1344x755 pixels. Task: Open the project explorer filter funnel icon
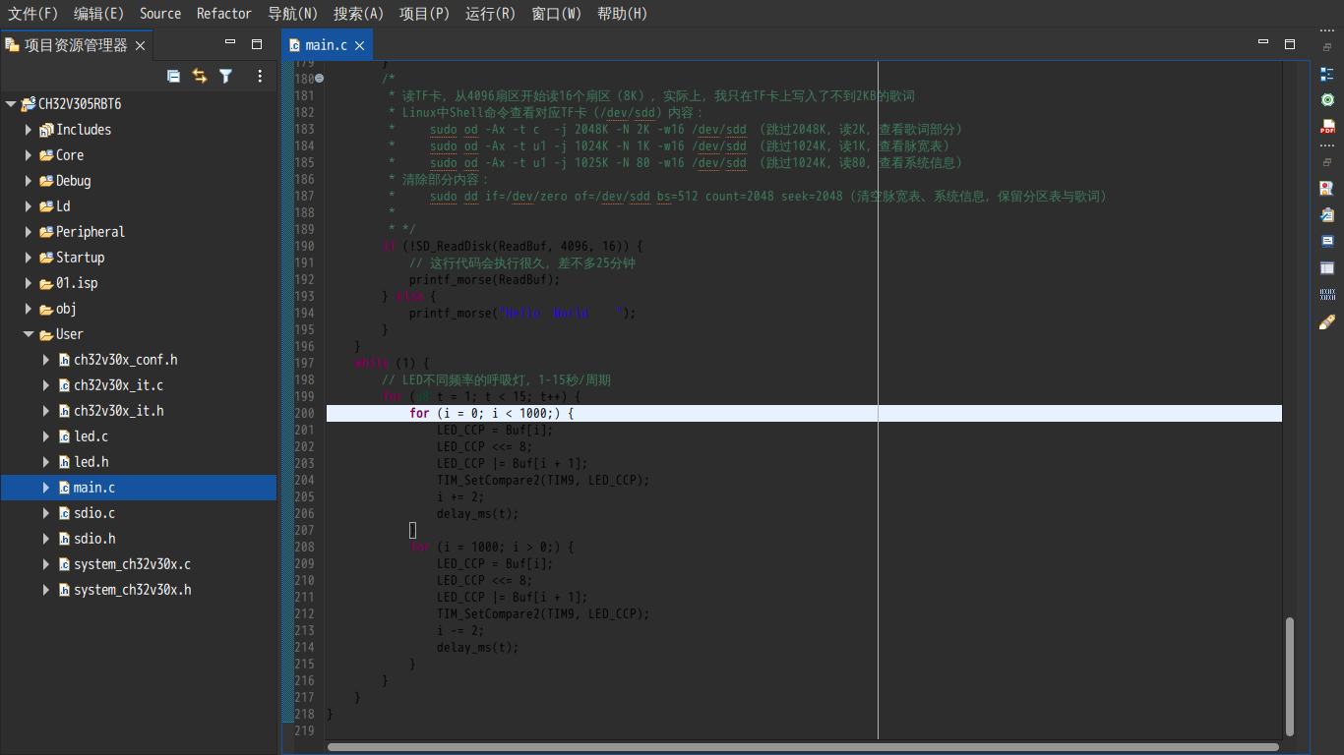(225, 76)
